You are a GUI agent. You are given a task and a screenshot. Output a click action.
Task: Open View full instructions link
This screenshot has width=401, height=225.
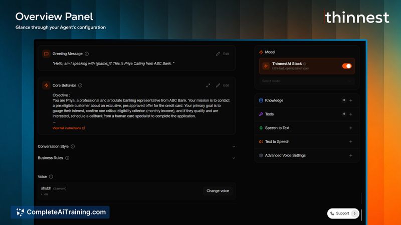click(x=69, y=128)
